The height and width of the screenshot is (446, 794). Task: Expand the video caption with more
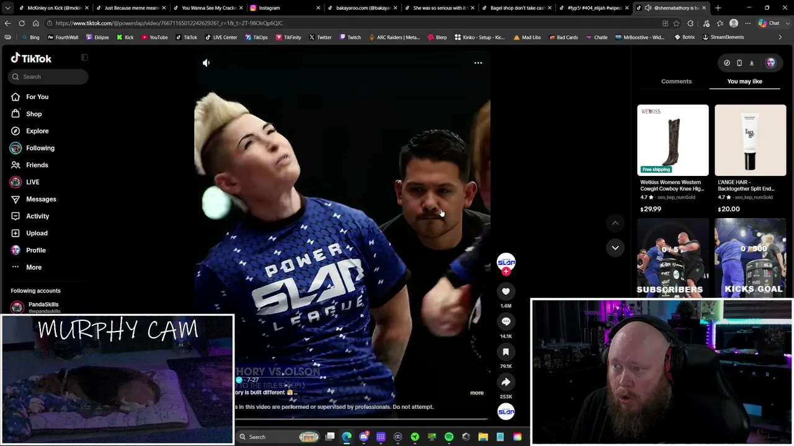pyautogui.click(x=476, y=393)
